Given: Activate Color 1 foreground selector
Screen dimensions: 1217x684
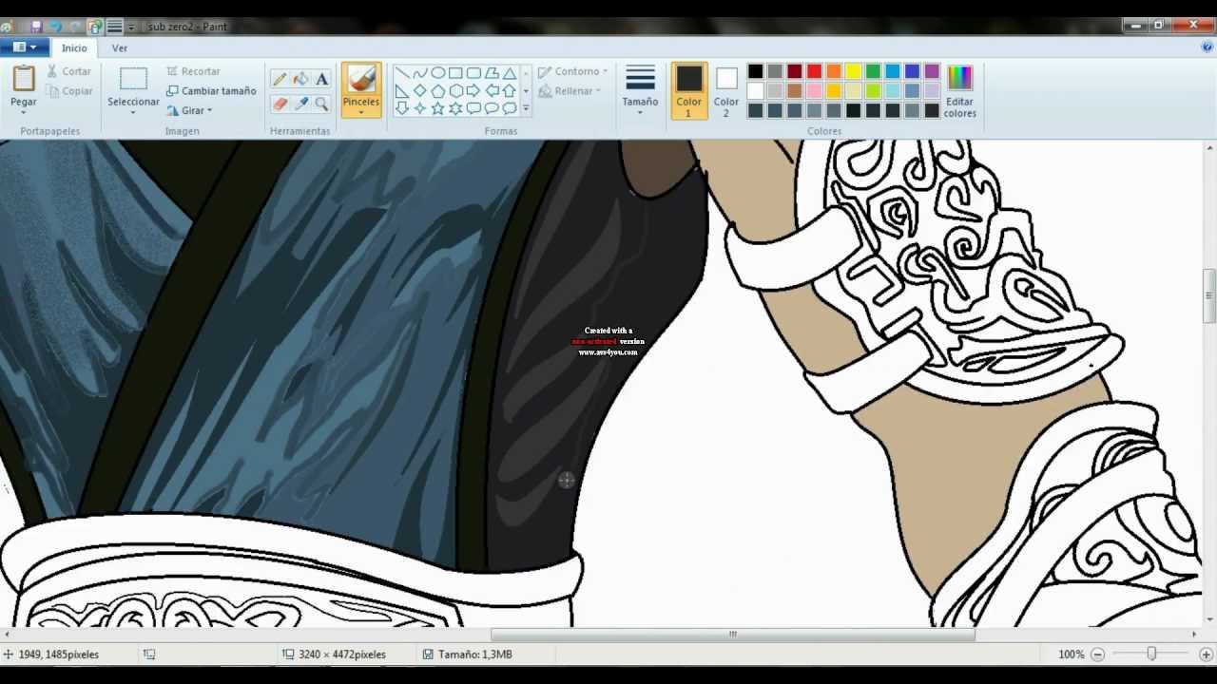Looking at the screenshot, I should click(688, 91).
